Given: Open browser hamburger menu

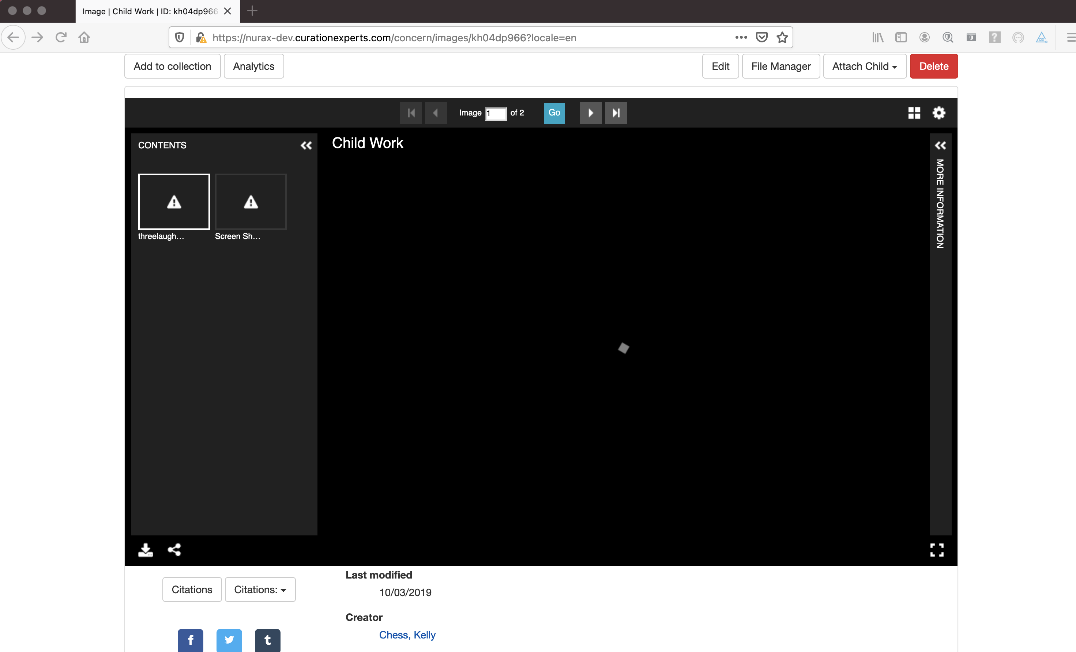Looking at the screenshot, I should pos(1071,38).
